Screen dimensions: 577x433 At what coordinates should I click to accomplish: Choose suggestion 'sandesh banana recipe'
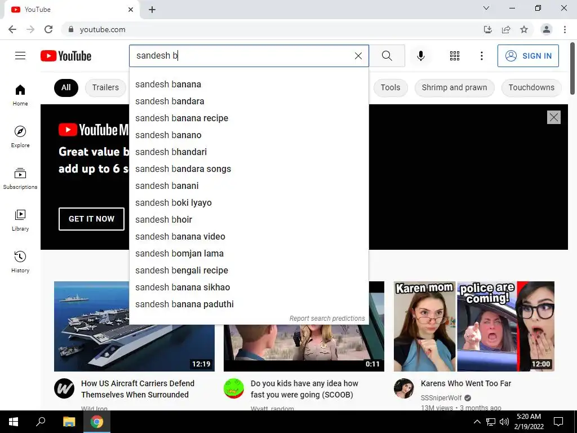(248, 118)
